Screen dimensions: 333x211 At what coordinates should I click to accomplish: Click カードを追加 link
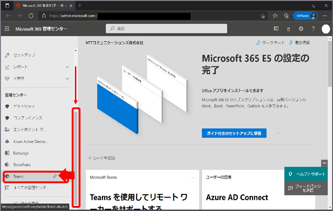pos(101,158)
